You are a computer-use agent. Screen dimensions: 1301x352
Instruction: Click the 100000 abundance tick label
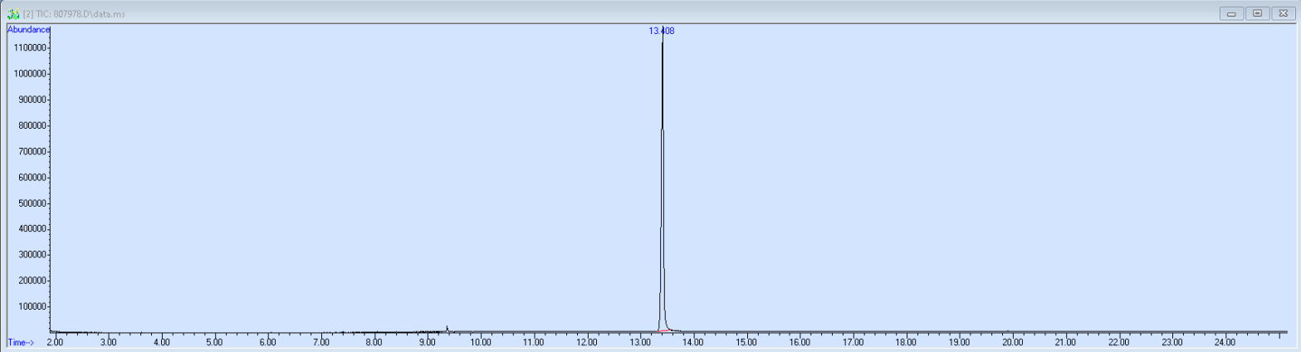(x=32, y=306)
